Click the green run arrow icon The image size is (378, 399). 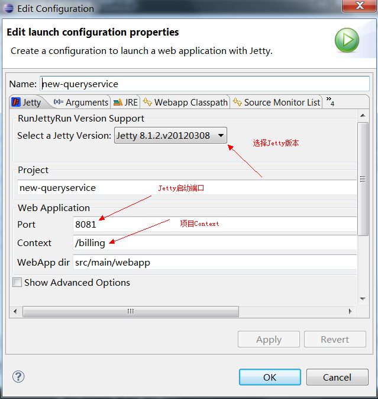(x=347, y=40)
